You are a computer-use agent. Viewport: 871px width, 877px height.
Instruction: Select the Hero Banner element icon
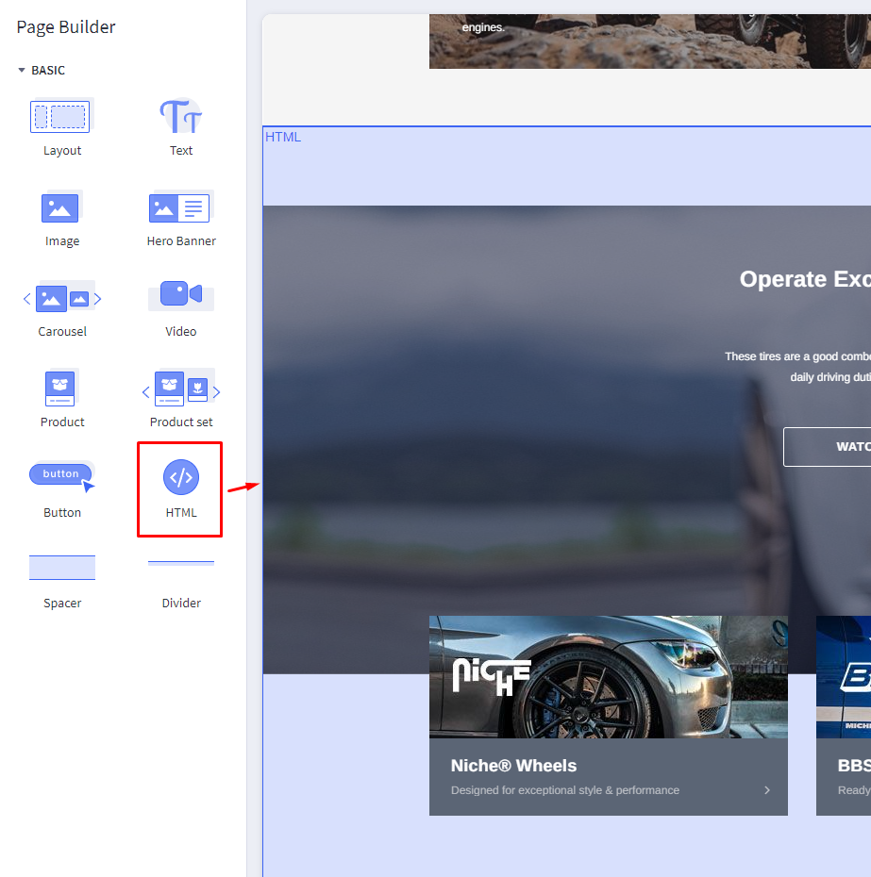[181, 207]
